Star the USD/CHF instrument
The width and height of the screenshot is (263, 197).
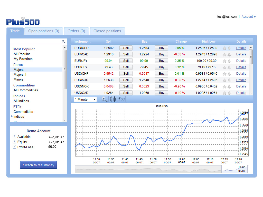point(224,74)
